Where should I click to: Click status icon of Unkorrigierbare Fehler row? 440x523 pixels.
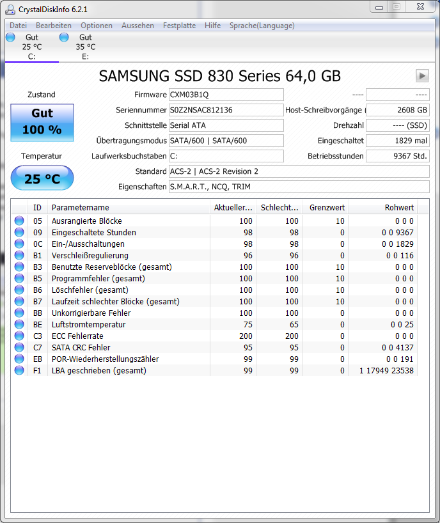click(x=19, y=313)
